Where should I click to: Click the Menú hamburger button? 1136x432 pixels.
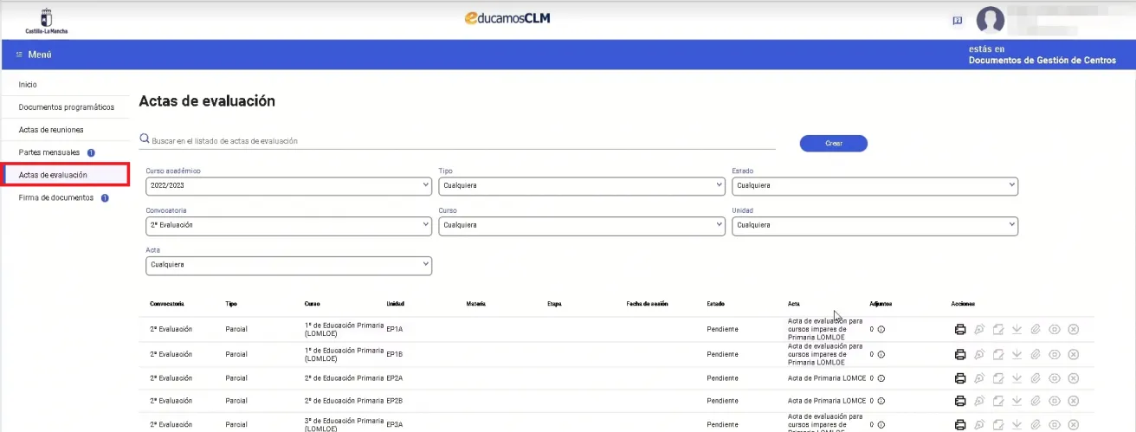point(35,55)
